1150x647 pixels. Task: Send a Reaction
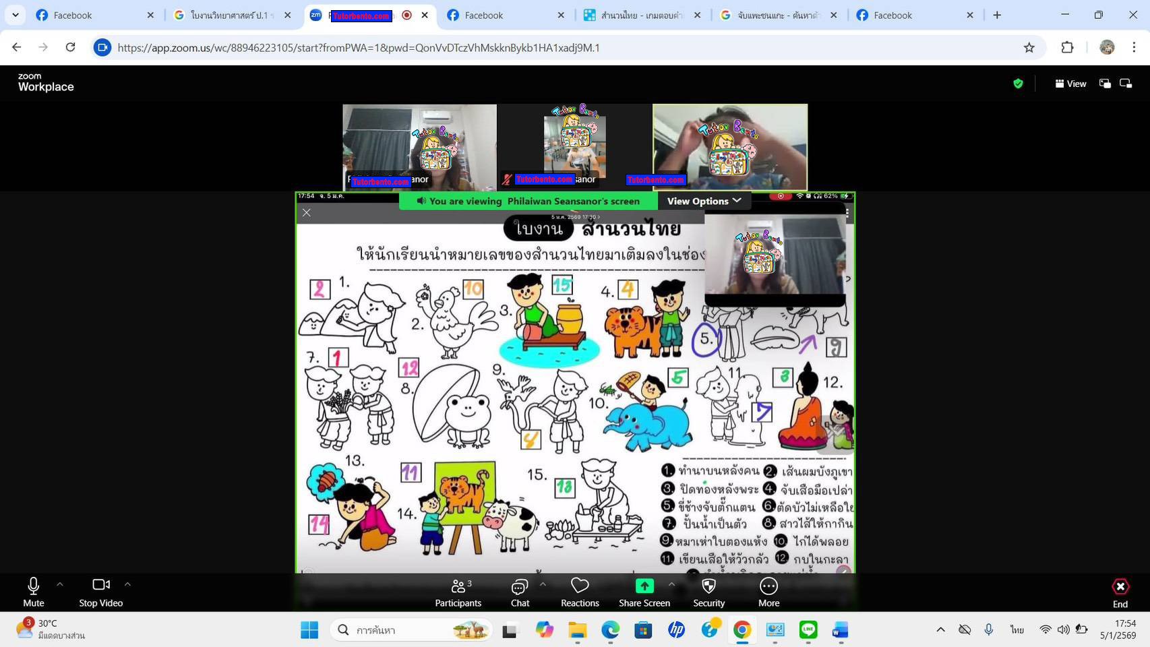pyautogui.click(x=579, y=592)
